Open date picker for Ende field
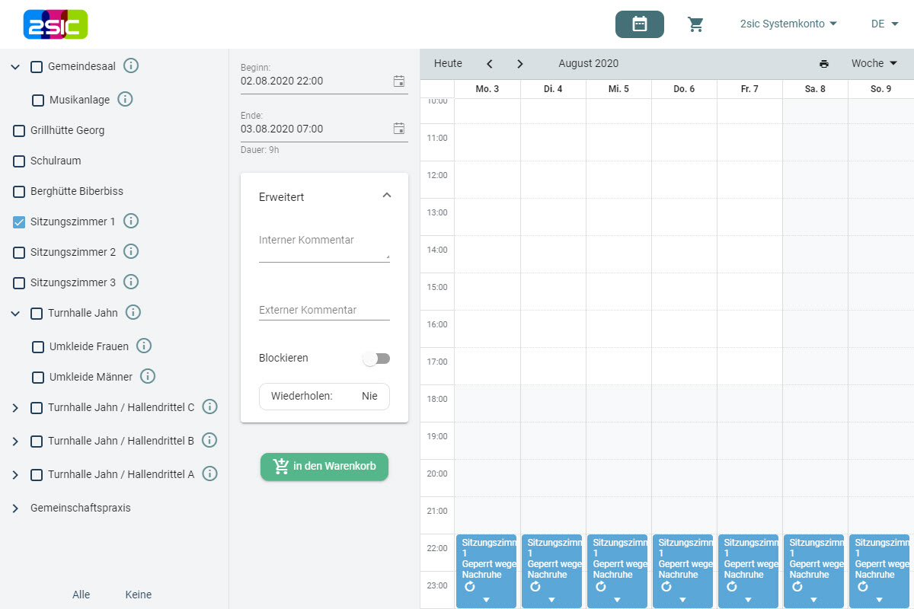Viewport: 914px width, 609px height. pos(398,129)
